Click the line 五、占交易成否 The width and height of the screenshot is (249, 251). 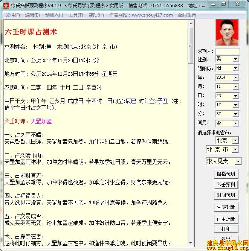pos(24,216)
